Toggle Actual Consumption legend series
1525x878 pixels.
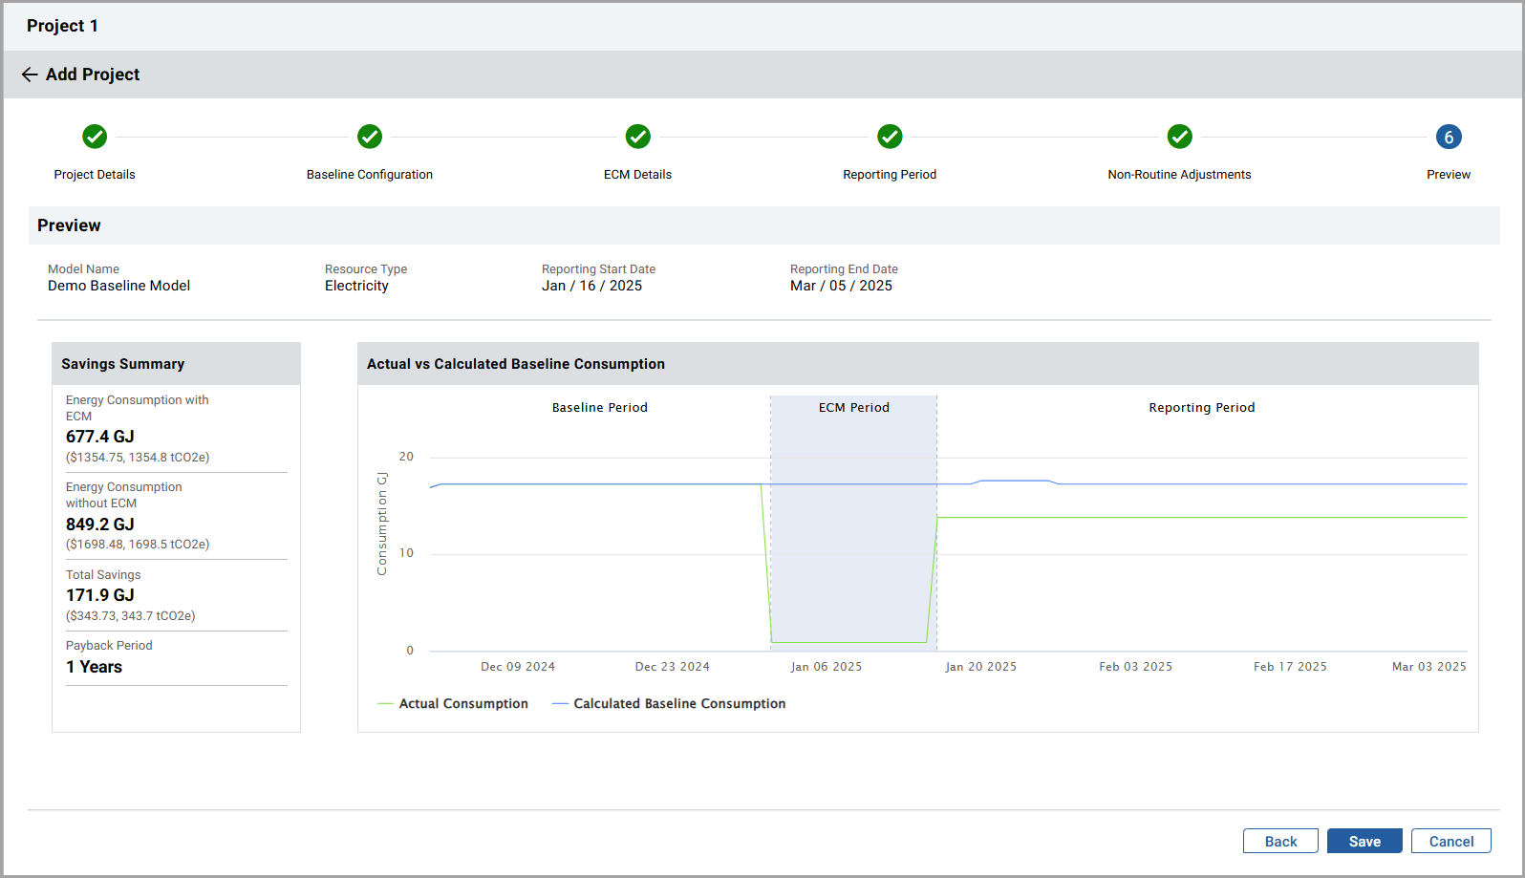point(463,704)
